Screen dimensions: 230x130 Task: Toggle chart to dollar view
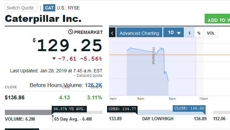190,32
